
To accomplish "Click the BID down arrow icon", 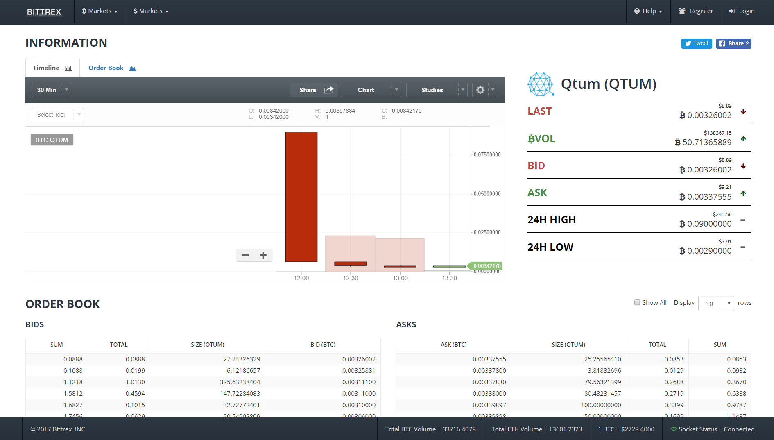I will (x=743, y=166).
